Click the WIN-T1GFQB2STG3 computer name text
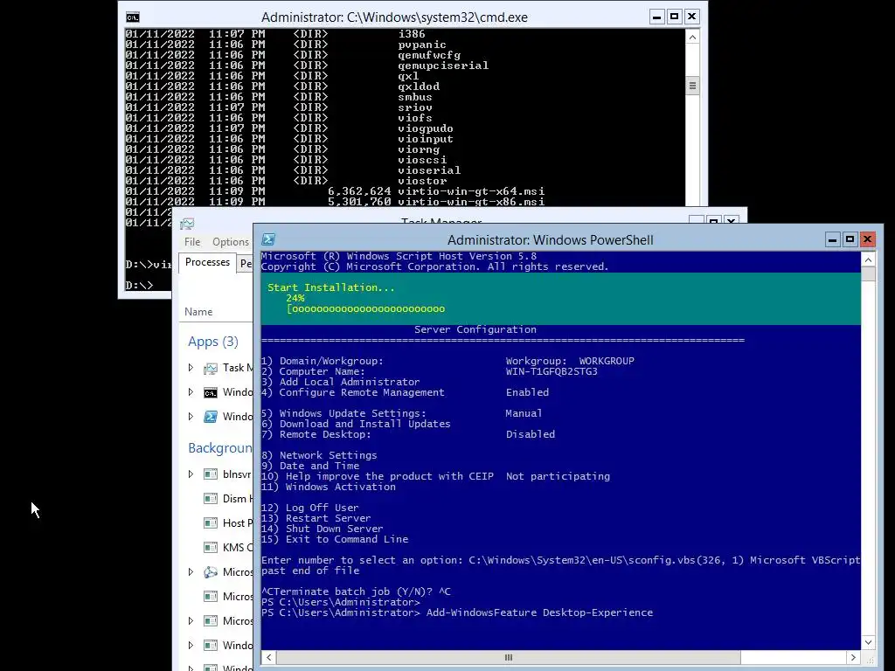 pyautogui.click(x=552, y=371)
